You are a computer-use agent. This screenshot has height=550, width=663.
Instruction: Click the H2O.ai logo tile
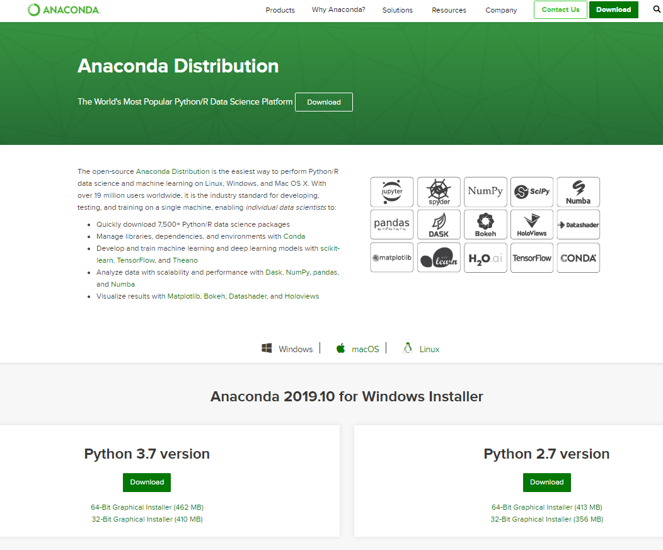click(485, 258)
